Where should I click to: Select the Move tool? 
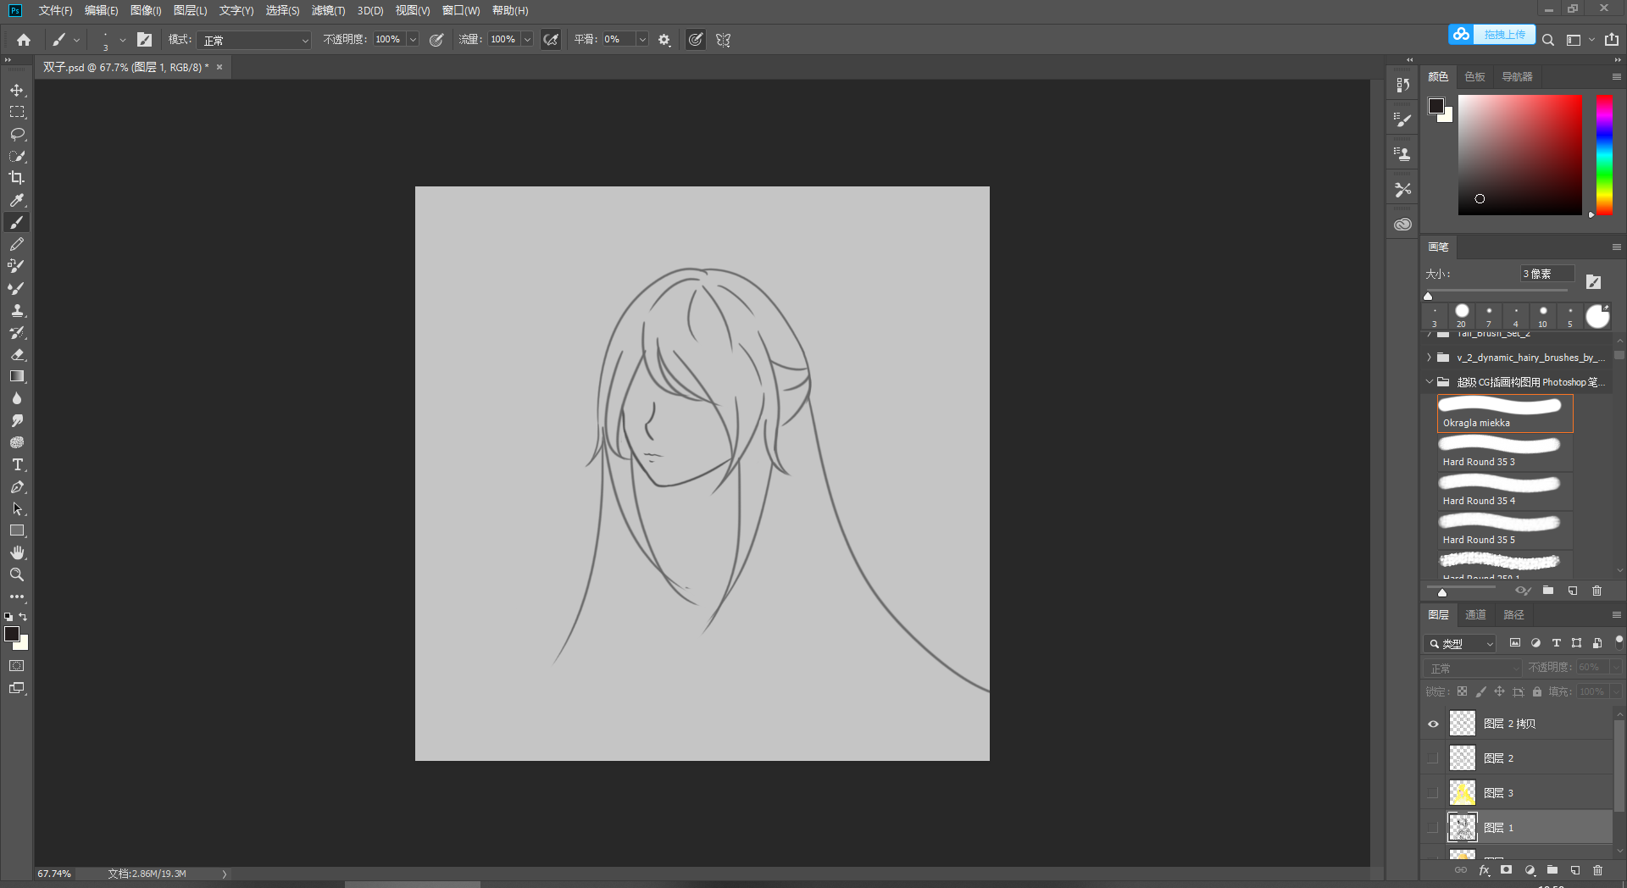(x=17, y=90)
